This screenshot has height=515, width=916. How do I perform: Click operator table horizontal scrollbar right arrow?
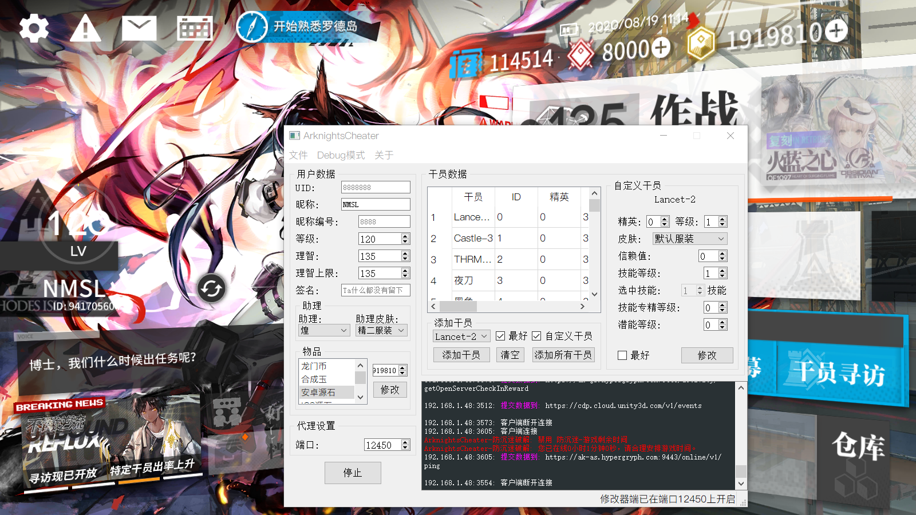[x=583, y=306]
